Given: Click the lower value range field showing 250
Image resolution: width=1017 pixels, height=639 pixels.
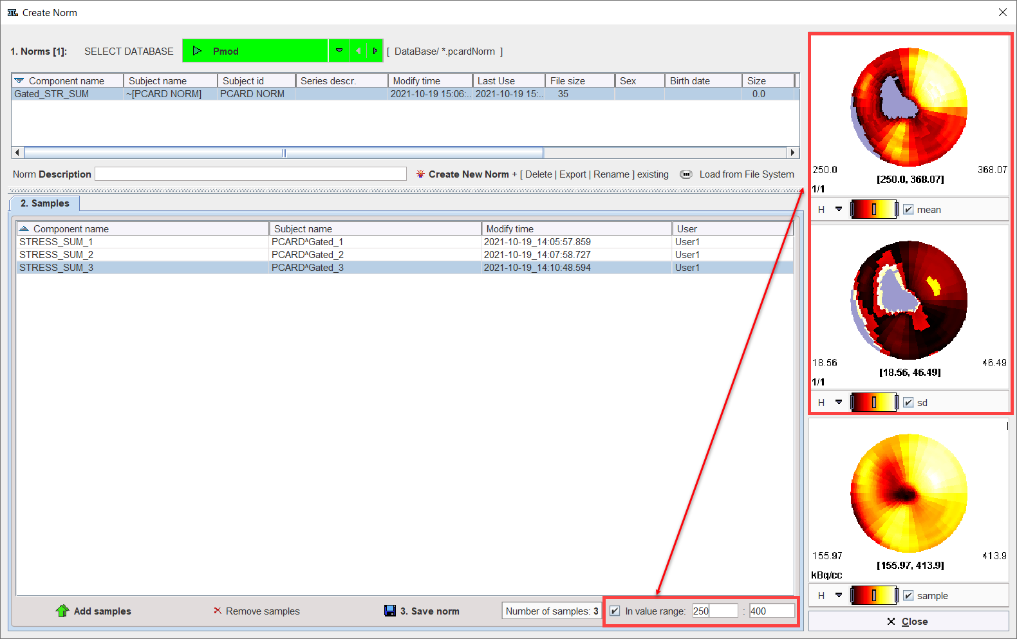Looking at the screenshot, I should pos(714,611).
